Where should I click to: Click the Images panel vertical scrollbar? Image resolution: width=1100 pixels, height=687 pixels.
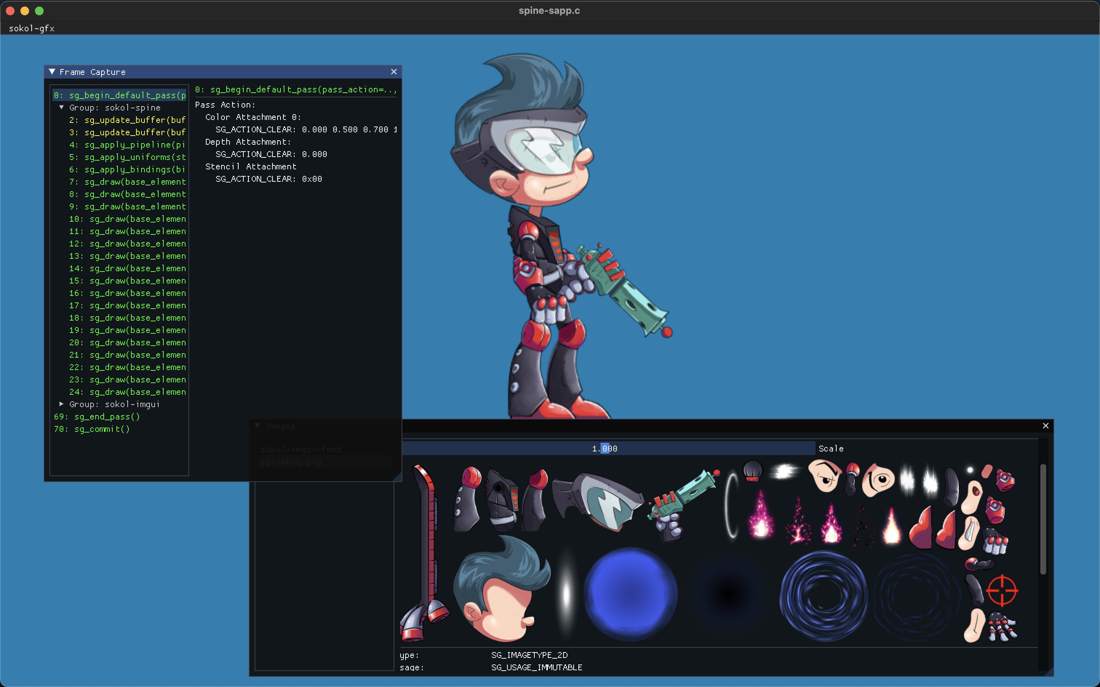(x=1043, y=519)
